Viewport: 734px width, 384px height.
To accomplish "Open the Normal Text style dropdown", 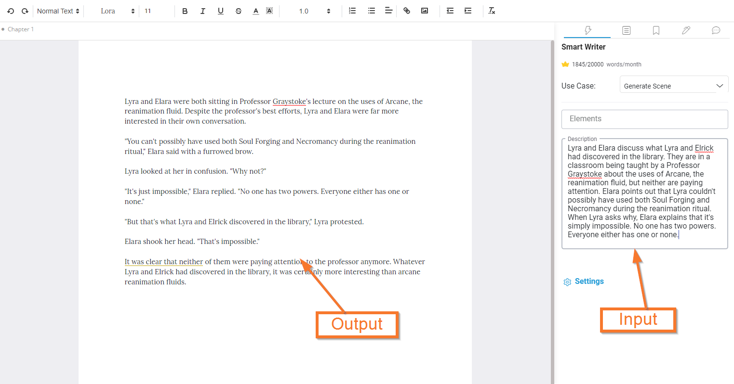I will (x=58, y=11).
